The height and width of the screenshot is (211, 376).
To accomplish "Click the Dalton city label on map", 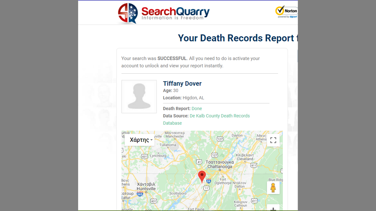I will coord(239,186).
